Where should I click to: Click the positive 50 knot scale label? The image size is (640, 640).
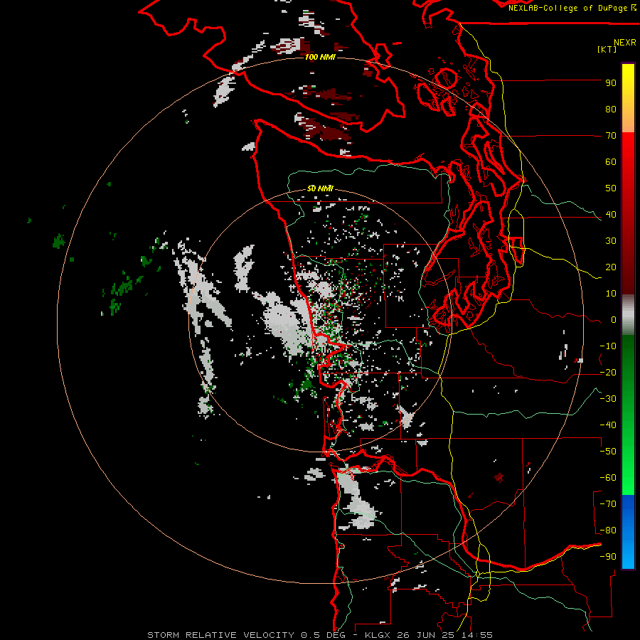click(x=611, y=188)
